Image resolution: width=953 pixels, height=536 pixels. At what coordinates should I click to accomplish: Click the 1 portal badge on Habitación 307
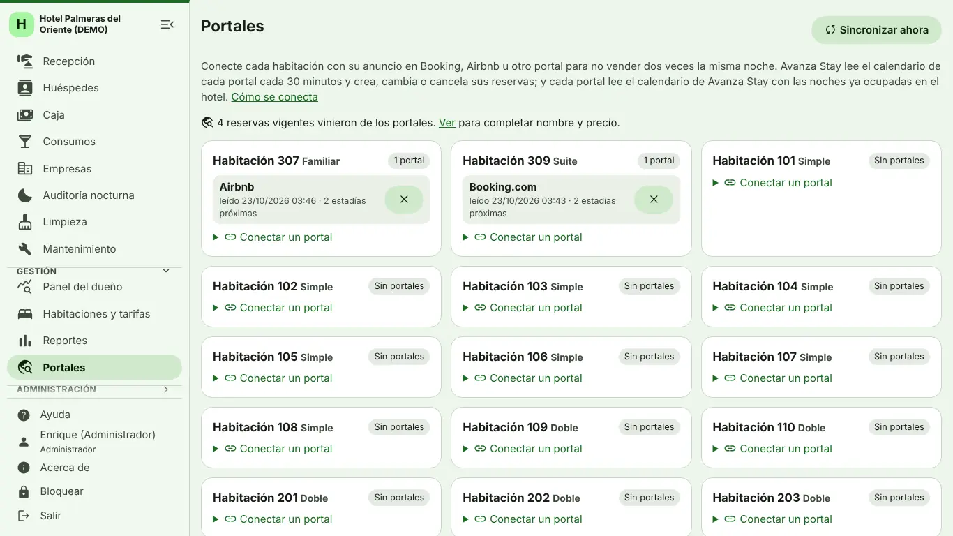coord(409,161)
